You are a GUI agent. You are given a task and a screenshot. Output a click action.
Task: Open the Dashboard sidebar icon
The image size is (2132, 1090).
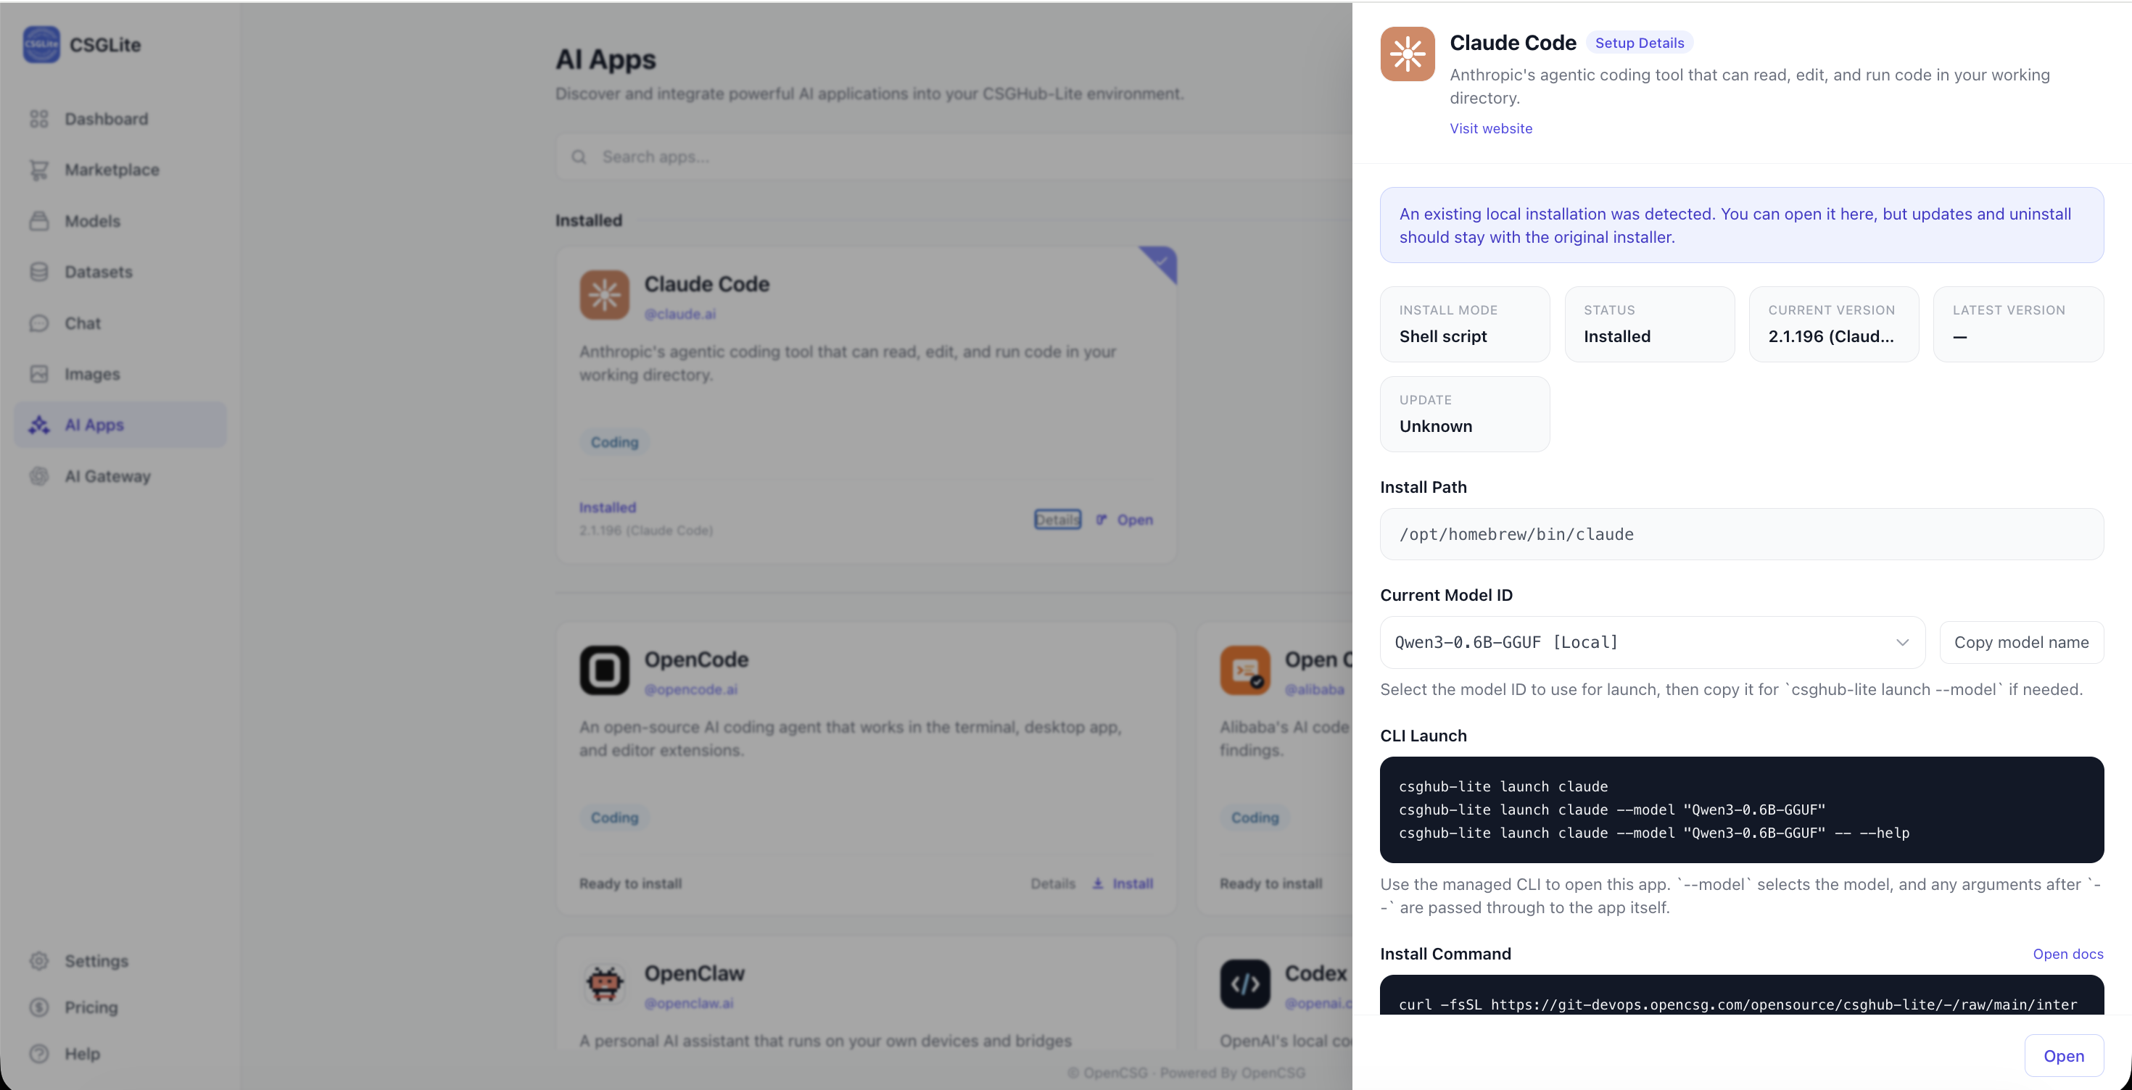coord(39,118)
